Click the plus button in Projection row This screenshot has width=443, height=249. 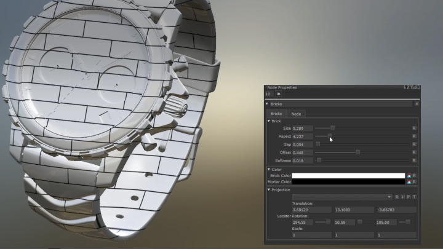402,197
